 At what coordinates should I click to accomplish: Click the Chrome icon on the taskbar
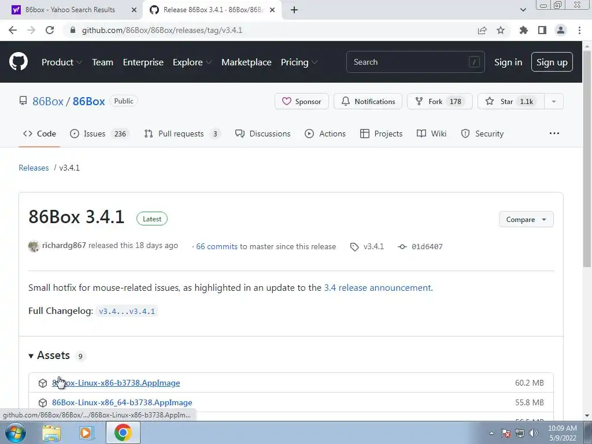click(x=123, y=432)
